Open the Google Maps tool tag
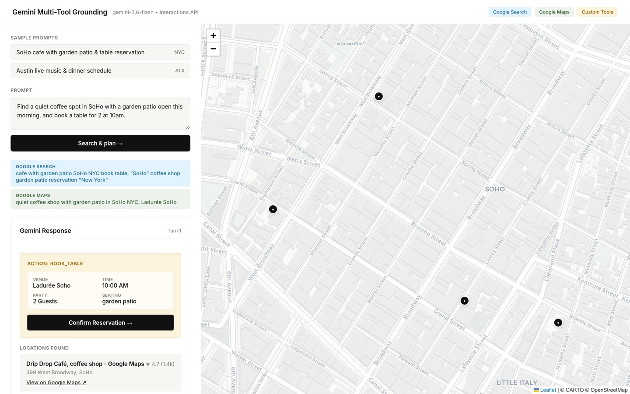The height and width of the screenshot is (394, 630). click(x=554, y=12)
